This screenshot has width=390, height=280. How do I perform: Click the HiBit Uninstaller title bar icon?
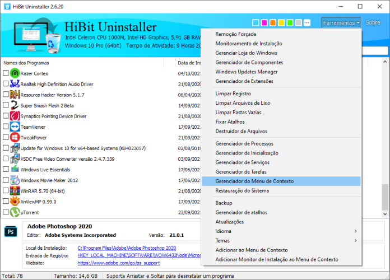(7, 7)
